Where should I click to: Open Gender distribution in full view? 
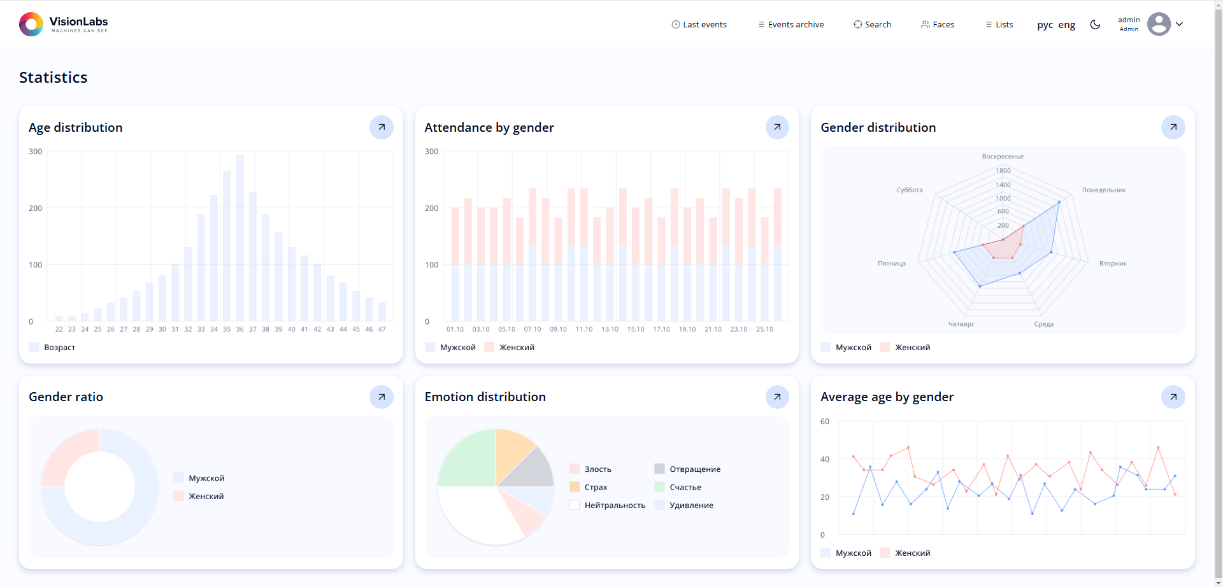[x=1173, y=127]
